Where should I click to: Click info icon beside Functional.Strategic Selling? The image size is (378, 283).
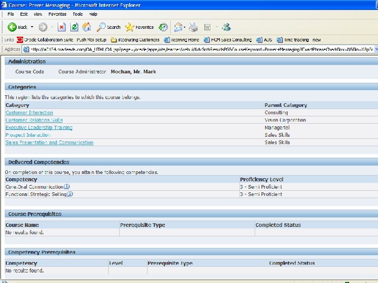point(70,194)
